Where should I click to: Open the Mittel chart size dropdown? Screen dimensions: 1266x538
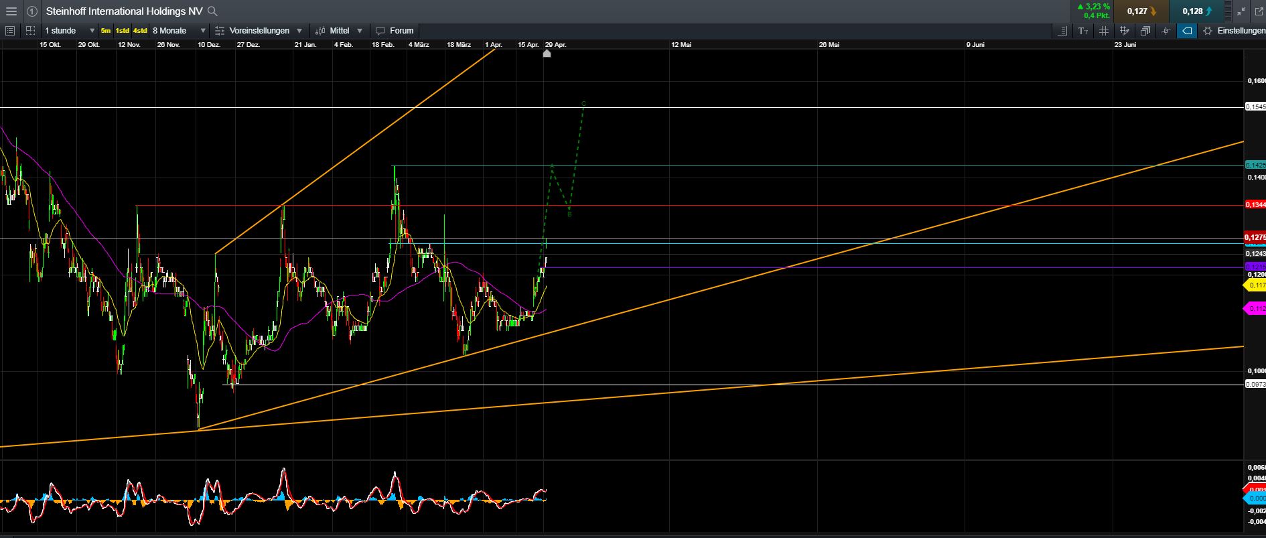(339, 31)
